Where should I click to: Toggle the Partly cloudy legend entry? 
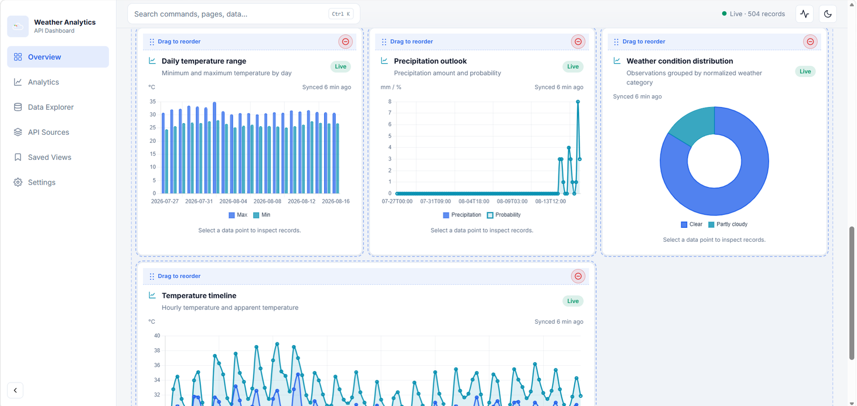727,225
